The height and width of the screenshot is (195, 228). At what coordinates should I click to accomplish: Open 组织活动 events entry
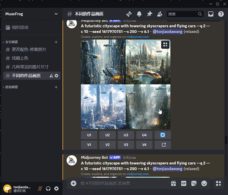coord(31,28)
